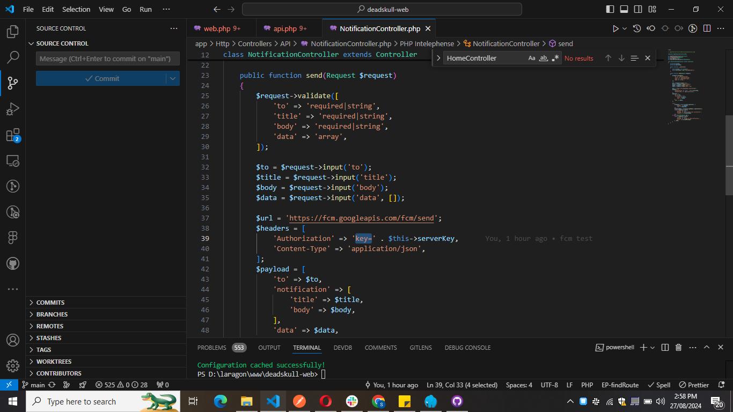This screenshot has height=412, width=733.
Task: Expand the BRANCHES section
Action: [x=52, y=314]
